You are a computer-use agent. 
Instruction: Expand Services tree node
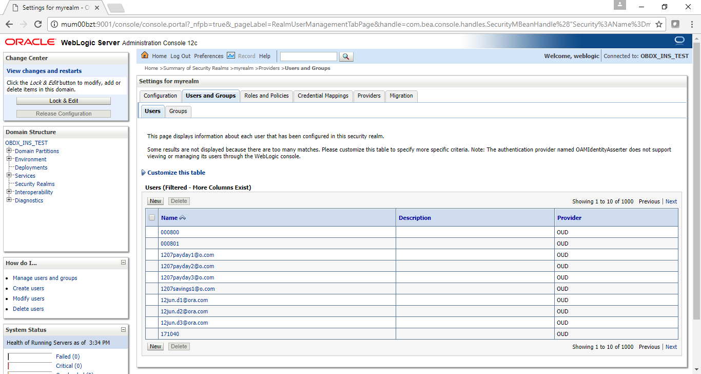9,176
